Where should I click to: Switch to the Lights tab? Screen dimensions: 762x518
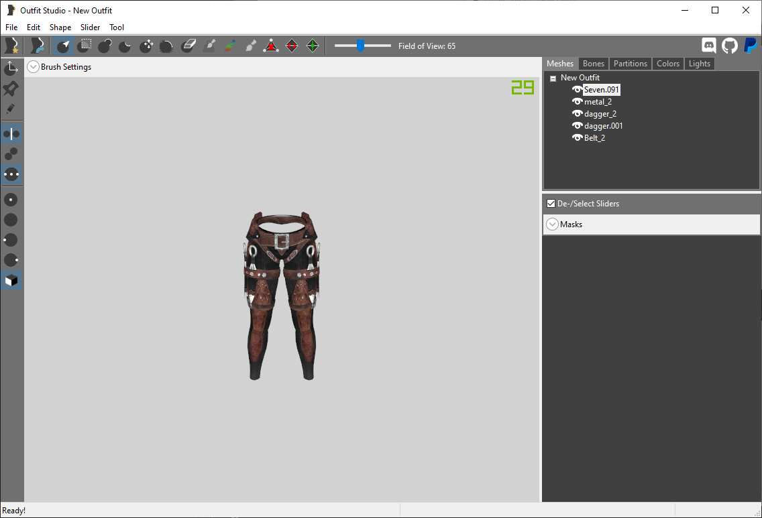click(700, 64)
